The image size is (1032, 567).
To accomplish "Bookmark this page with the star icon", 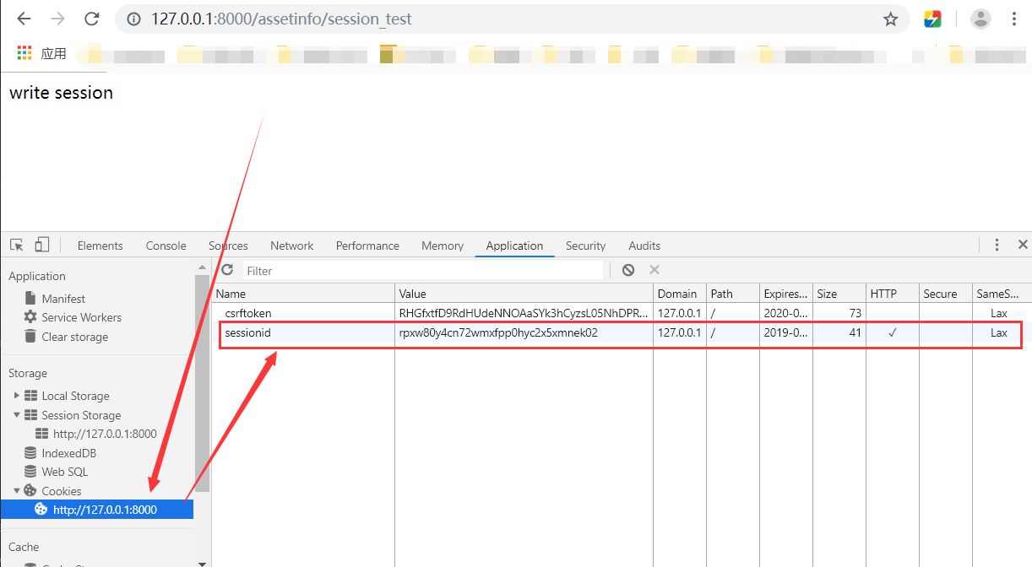I will pyautogui.click(x=890, y=19).
